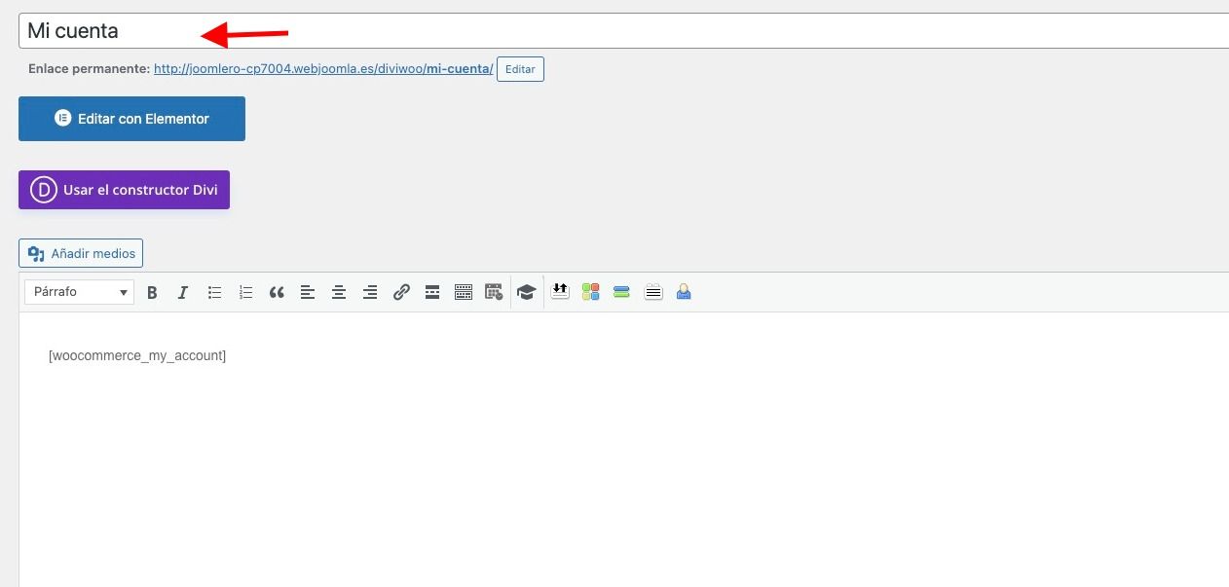The height and width of the screenshot is (587, 1229).
Task: Click the four colored squares icon
Action: point(590,292)
